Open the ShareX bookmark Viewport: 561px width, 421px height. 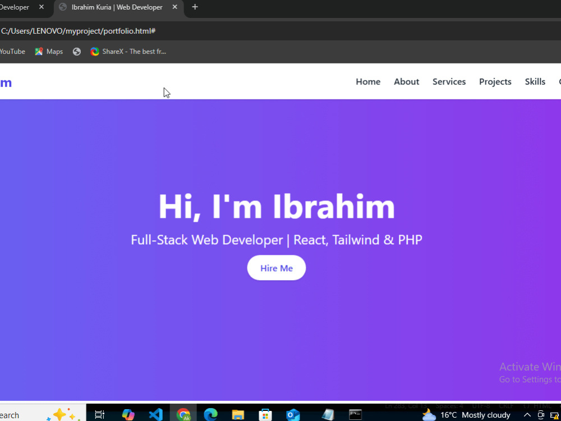pyautogui.click(x=128, y=52)
